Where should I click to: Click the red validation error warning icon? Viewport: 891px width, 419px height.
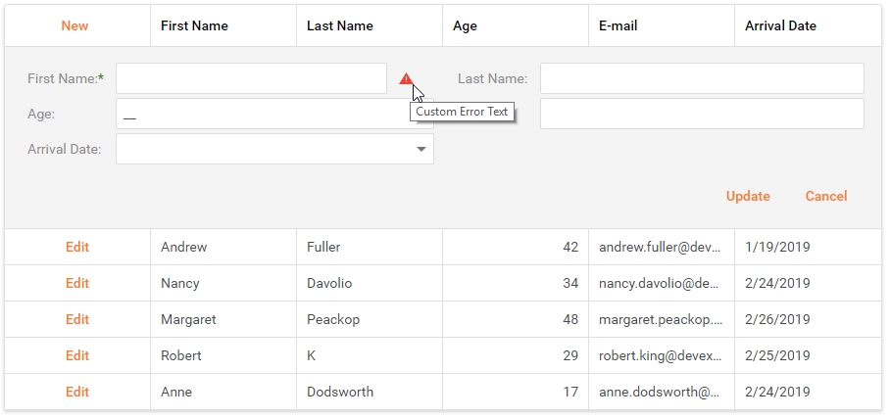point(406,79)
